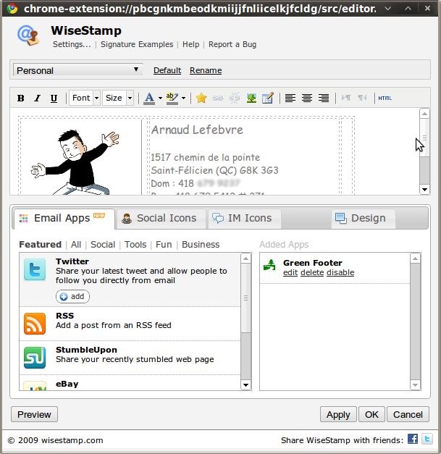Set right-to-left text direction
The image size is (441, 454).
point(362,98)
